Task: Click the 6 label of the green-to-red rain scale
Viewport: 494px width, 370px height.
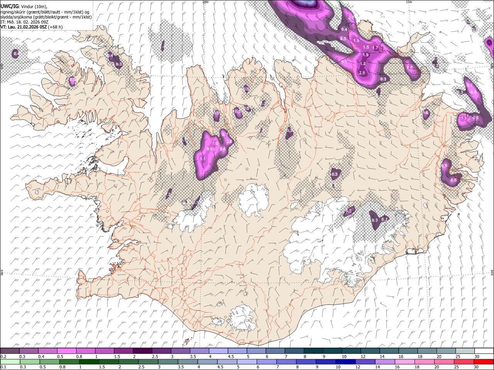Action: point(258,367)
